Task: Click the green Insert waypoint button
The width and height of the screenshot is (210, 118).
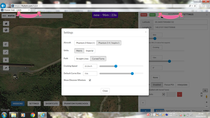Action: [153, 15]
